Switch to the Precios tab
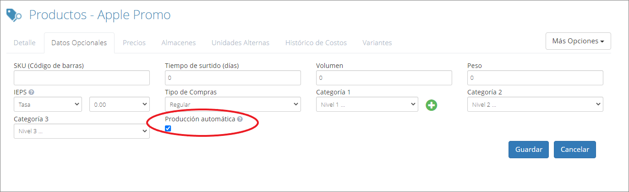This screenshot has width=629, height=192. (134, 42)
